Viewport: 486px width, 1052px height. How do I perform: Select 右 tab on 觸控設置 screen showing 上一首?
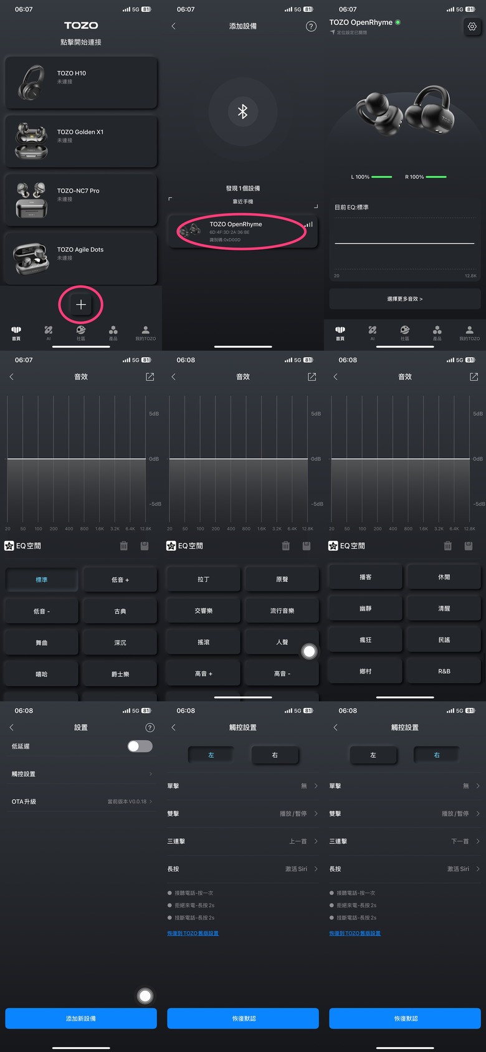click(x=275, y=755)
